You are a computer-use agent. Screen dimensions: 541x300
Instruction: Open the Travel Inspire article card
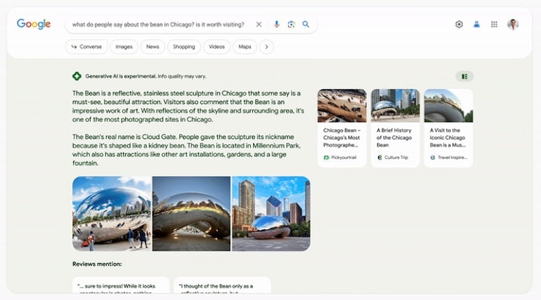(448, 128)
